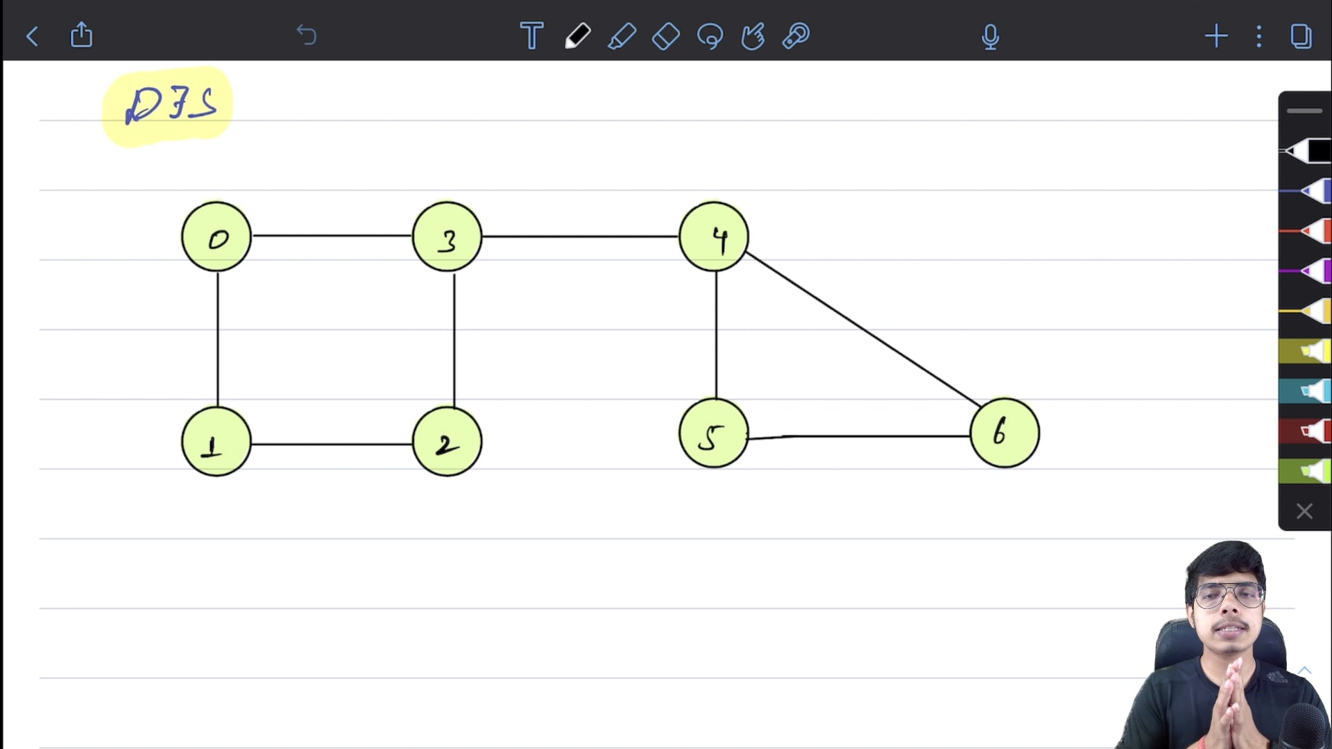Click the highlighted DFS heading

[168, 106]
